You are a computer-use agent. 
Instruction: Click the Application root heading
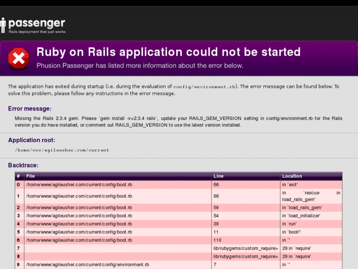tap(32, 140)
